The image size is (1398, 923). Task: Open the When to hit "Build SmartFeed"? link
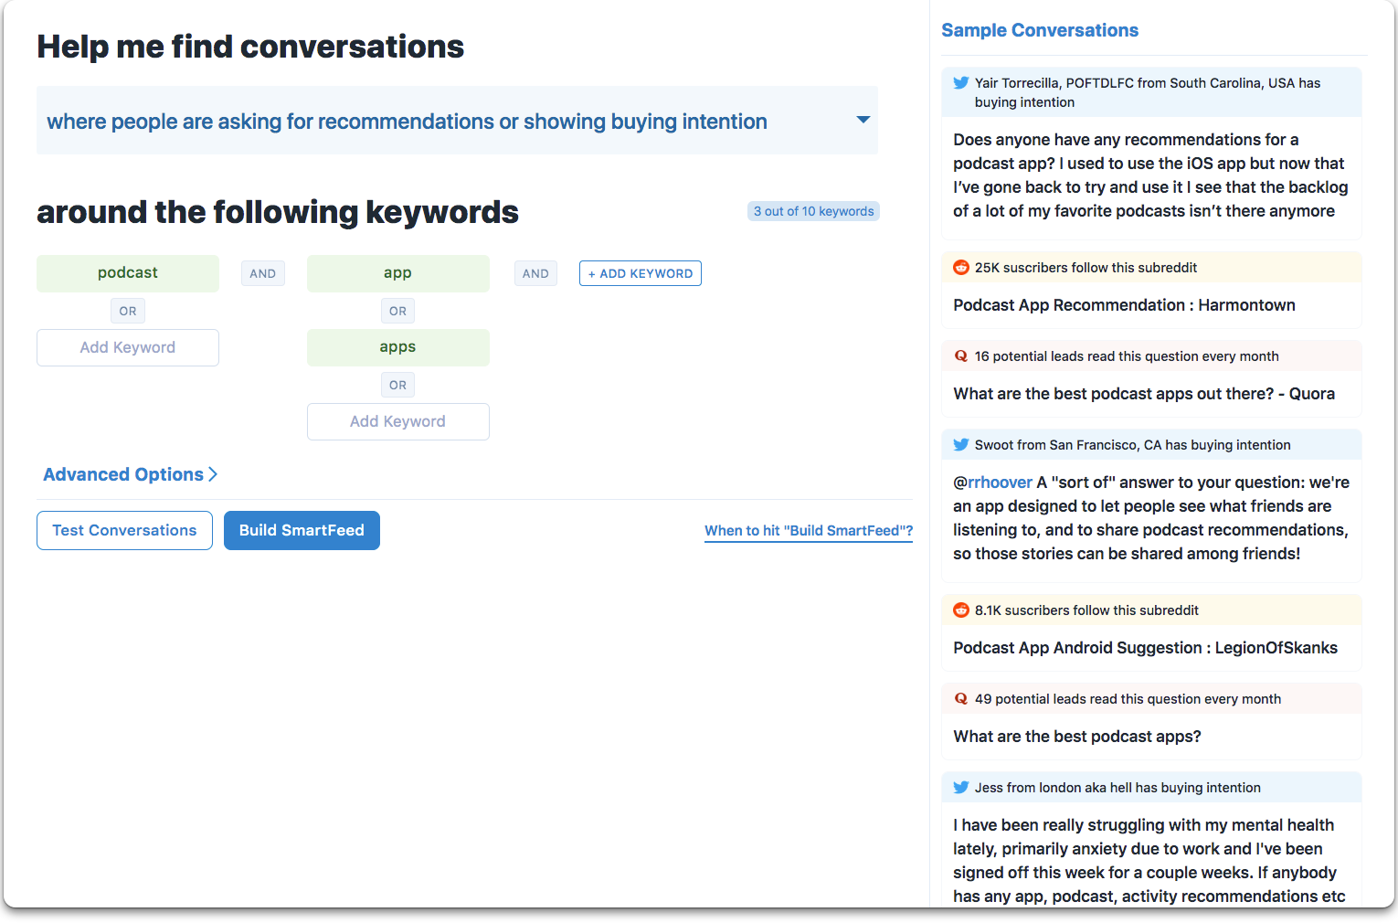click(809, 531)
